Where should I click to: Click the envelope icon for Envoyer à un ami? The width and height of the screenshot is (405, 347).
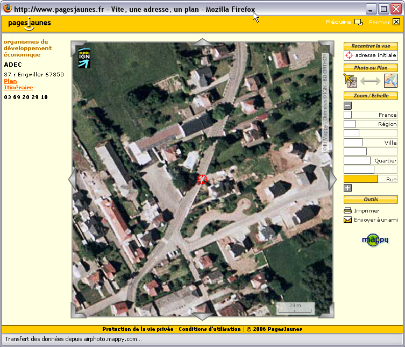[347, 220]
